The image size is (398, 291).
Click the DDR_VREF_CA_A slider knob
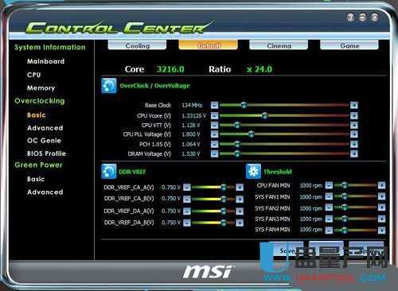(224, 188)
